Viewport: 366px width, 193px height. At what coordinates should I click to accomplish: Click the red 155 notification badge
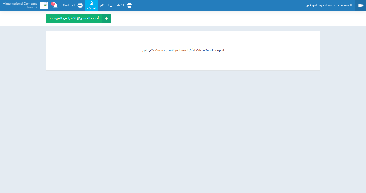(x=54, y=4)
